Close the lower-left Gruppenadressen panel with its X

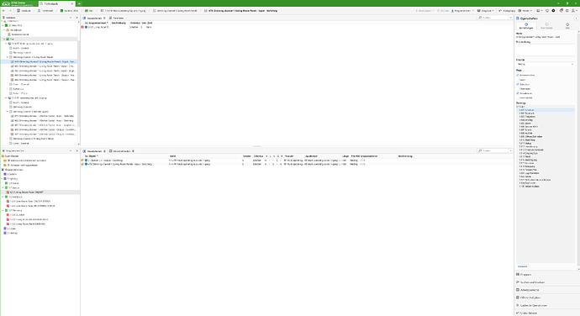(x=77, y=151)
